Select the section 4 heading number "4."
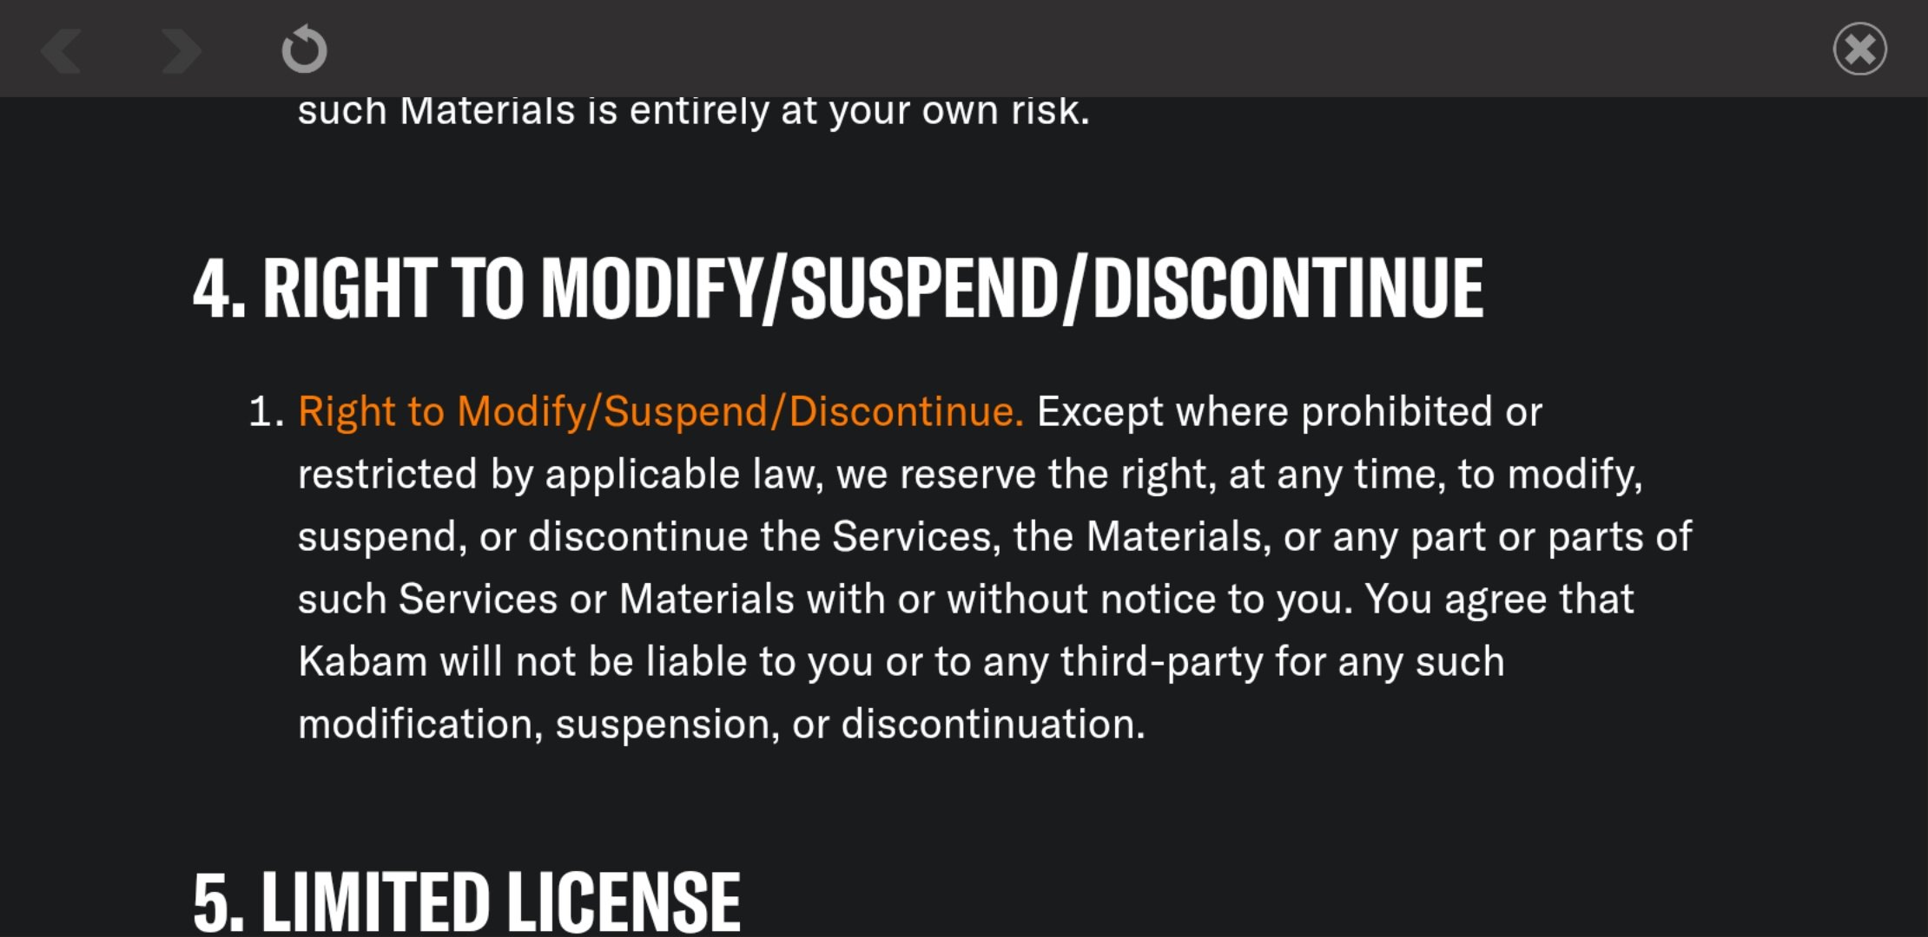This screenshot has width=1928, height=937. (219, 289)
